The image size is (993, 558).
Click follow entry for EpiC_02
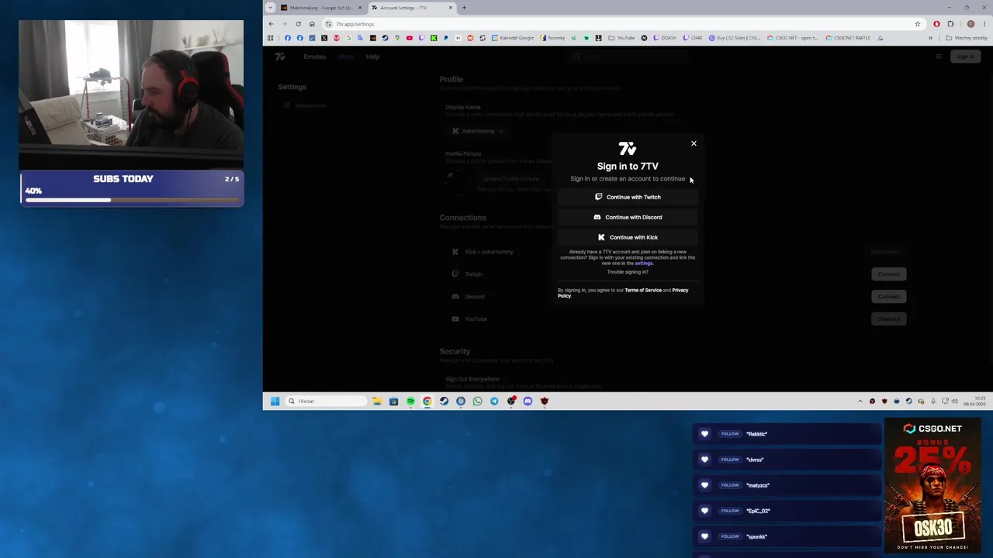787,511
